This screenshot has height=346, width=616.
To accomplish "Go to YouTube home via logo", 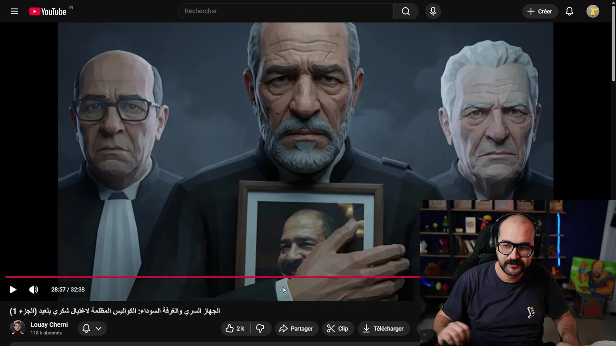I will pos(48,11).
